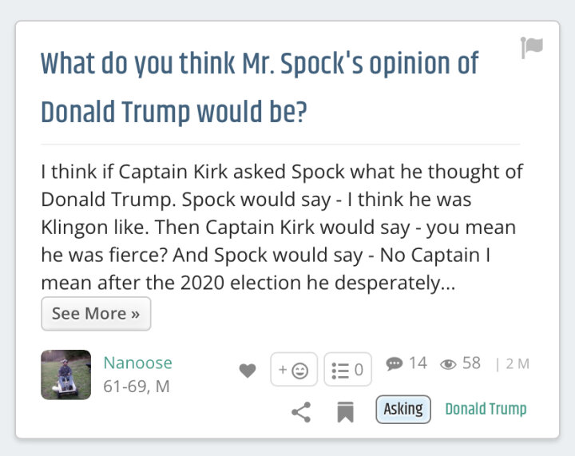The height and width of the screenshot is (456, 575).
Task: Open the 14 comments speech bubble
Action: 395,363
